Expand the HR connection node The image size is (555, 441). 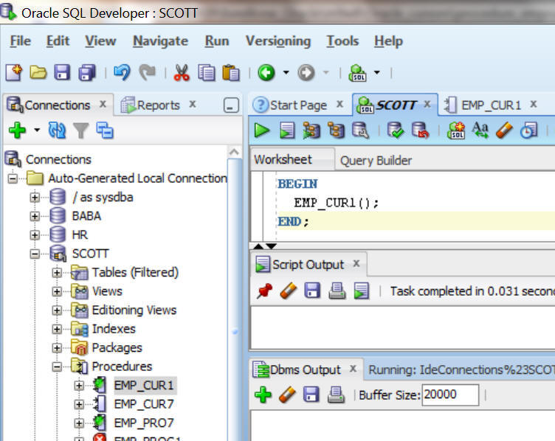point(35,235)
